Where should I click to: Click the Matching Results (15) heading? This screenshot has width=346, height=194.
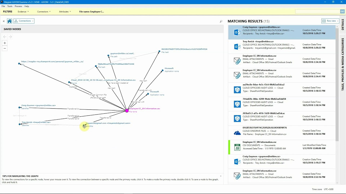pos(248,21)
